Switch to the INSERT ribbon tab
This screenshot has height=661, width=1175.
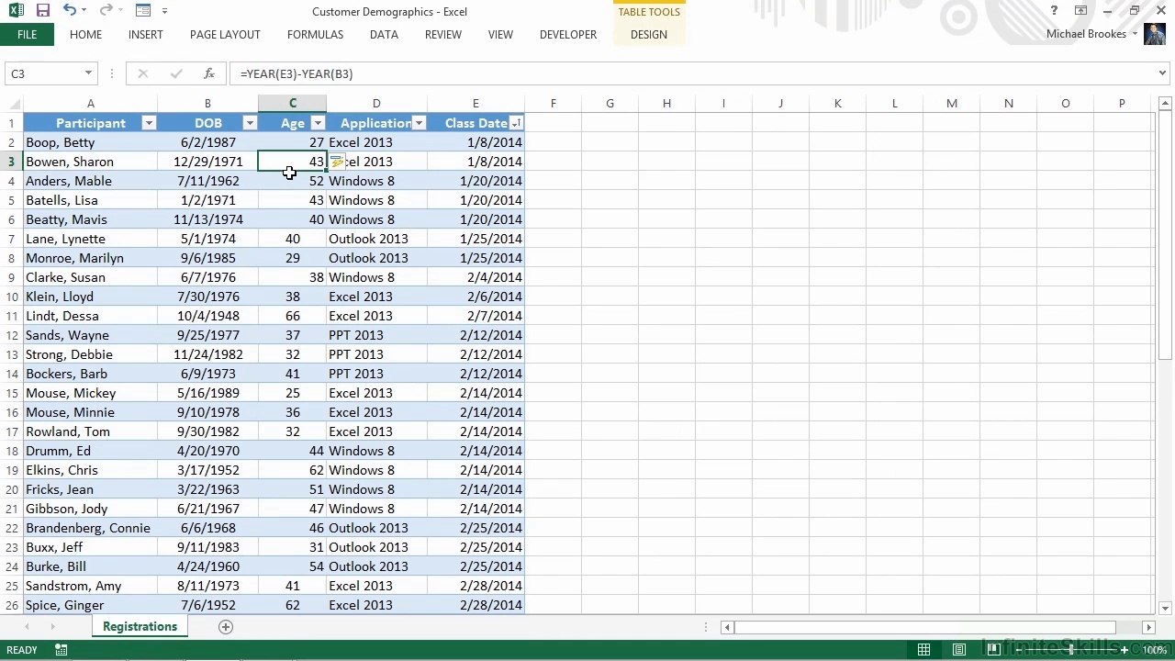tap(146, 35)
